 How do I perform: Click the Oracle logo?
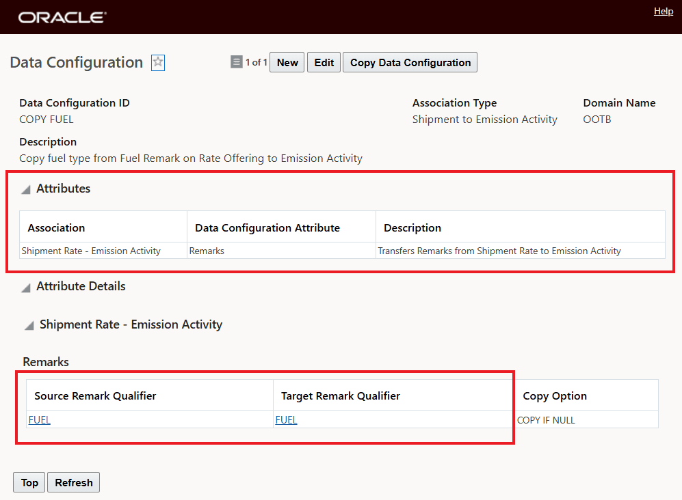(60, 16)
